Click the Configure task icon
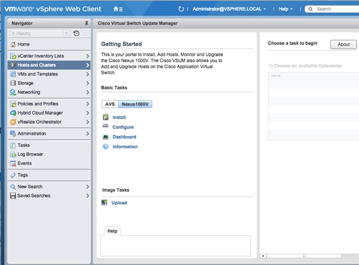The width and height of the screenshot is (359, 265). pos(105,126)
